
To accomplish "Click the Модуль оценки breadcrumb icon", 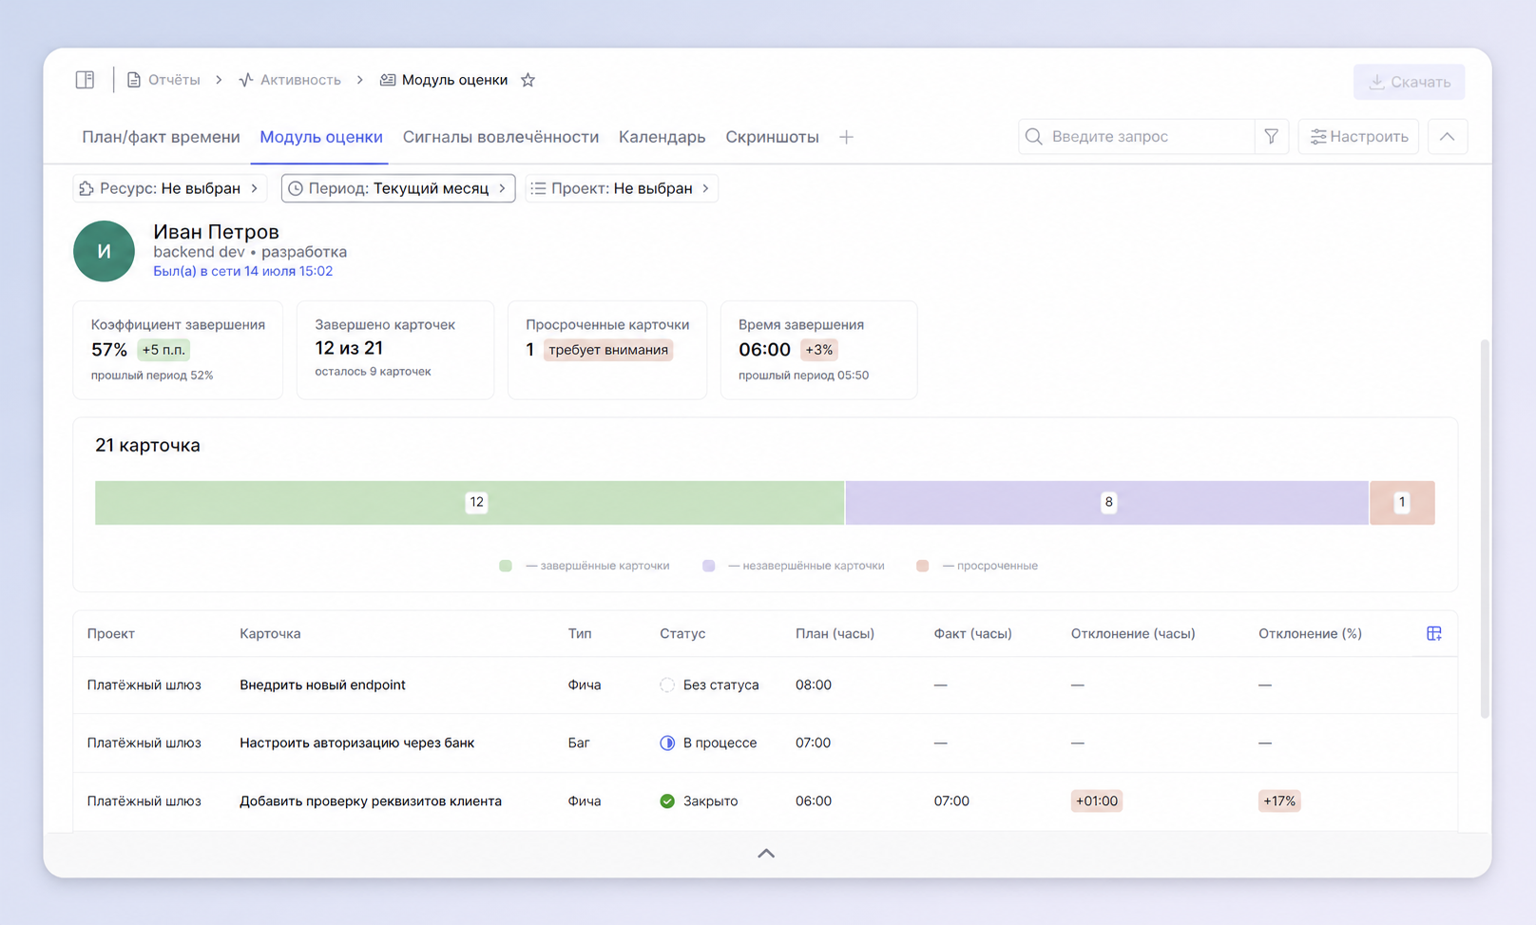I will [388, 80].
